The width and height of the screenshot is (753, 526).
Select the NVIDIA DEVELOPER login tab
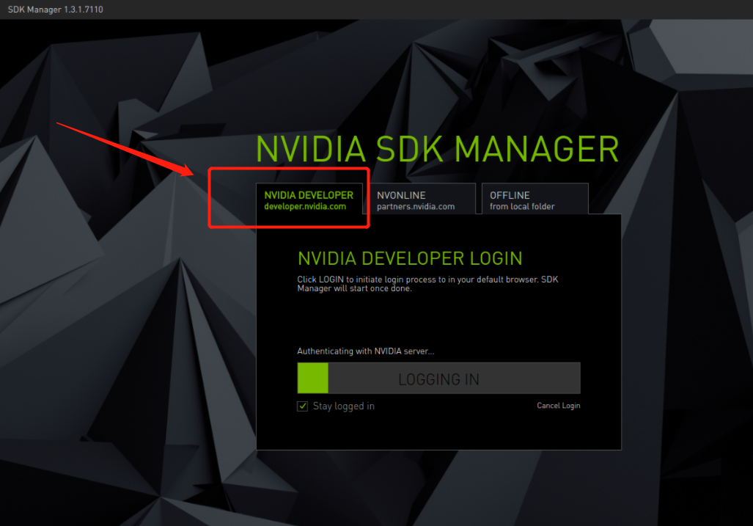coord(309,200)
